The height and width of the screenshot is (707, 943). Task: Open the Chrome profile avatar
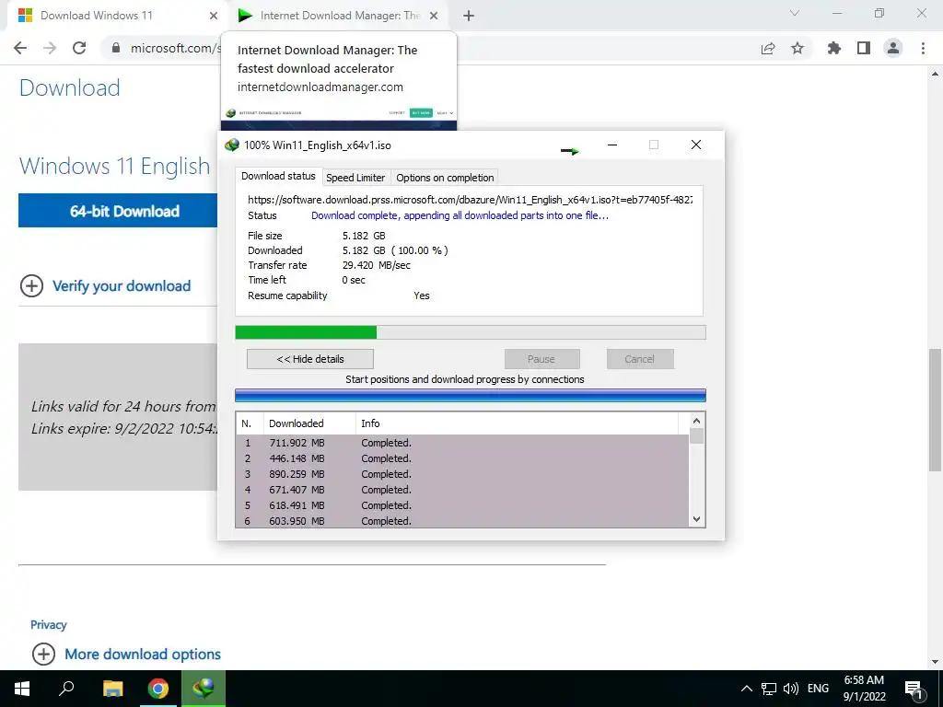coord(893,48)
